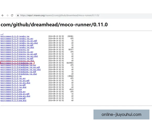Click the date in the moco-runner-0.11.0.pom row
The width and height of the screenshot is (152, 122).
tap(56, 89)
